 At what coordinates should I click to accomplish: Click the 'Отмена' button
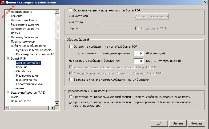pos(178,123)
